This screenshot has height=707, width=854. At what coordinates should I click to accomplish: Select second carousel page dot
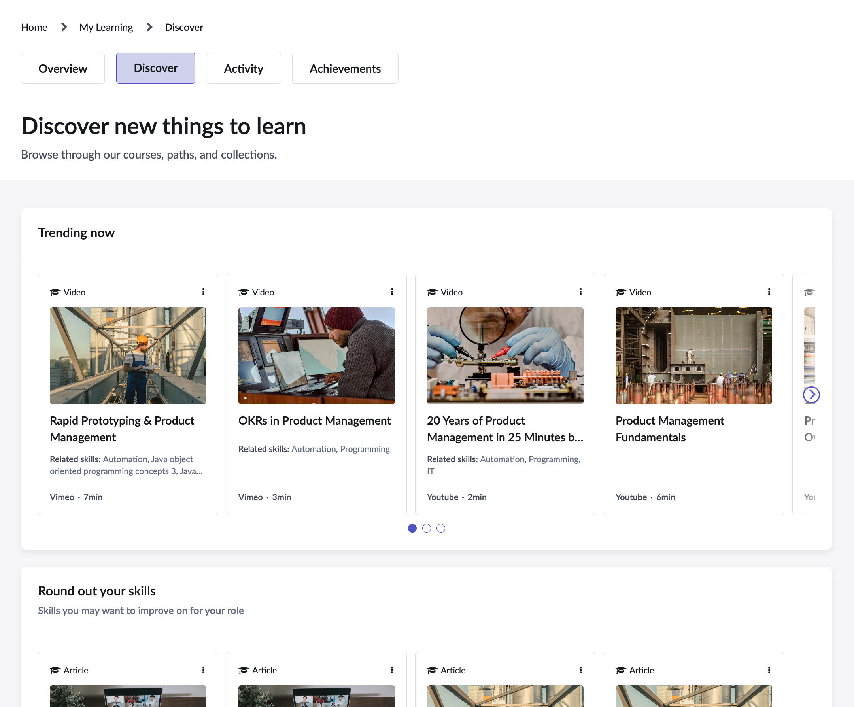pos(426,528)
